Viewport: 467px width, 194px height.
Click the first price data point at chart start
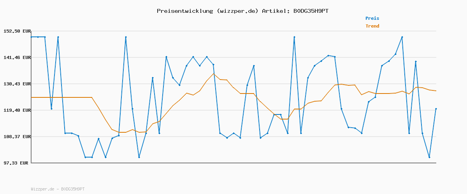pos(32,37)
